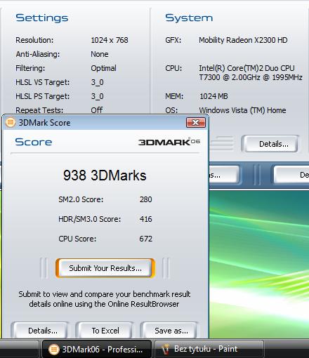Image resolution: width=309 pixels, height=358 pixels.
Task: Click Resolution value 1024 x 768
Action: coord(110,40)
